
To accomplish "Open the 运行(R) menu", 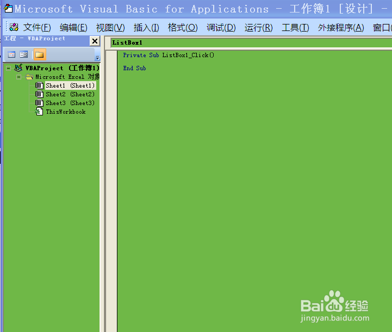I will (x=258, y=28).
